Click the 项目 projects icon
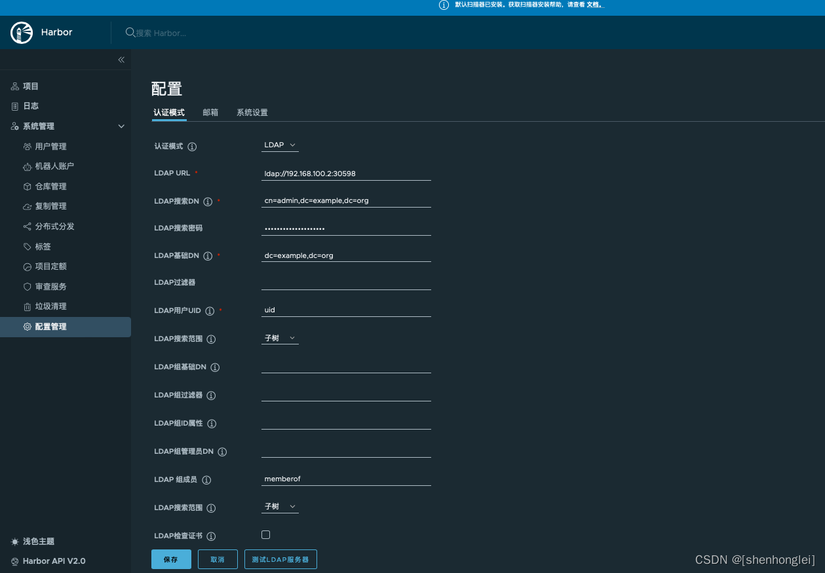This screenshot has width=825, height=573. 15,86
